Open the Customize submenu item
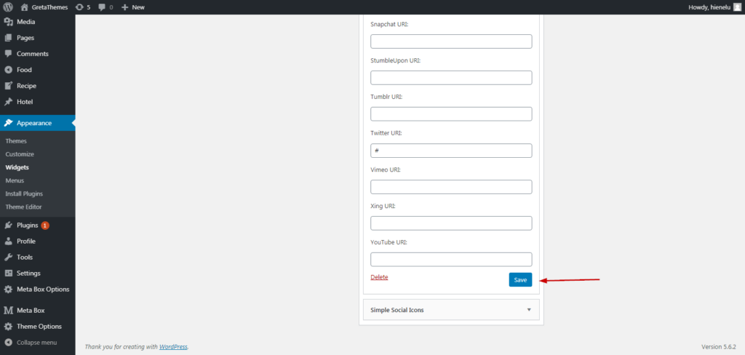 point(20,154)
